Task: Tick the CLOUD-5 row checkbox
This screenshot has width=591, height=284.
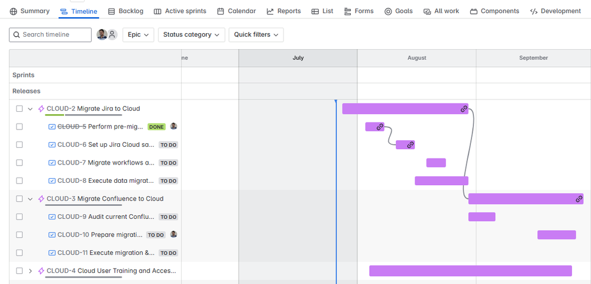Action: [x=19, y=127]
